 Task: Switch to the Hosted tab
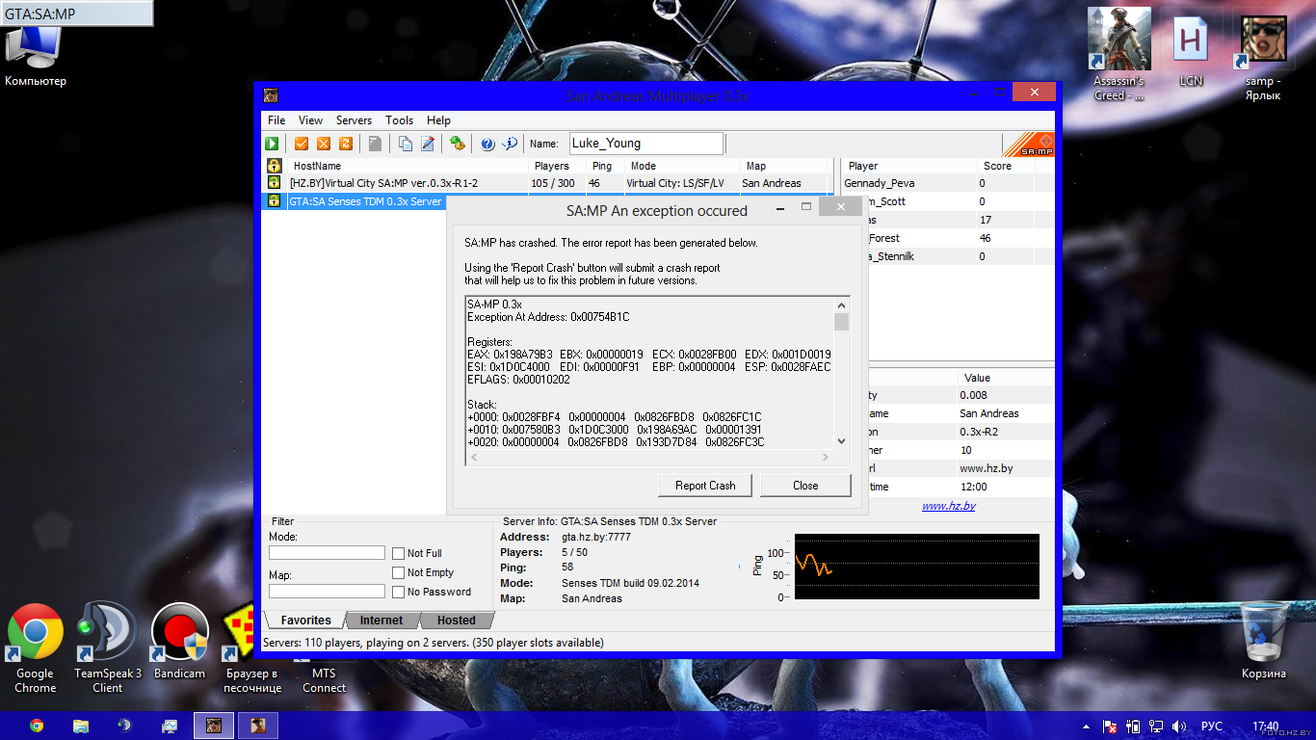(456, 621)
